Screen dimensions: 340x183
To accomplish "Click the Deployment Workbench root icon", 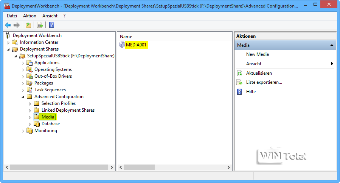I will (x=8, y=35).
